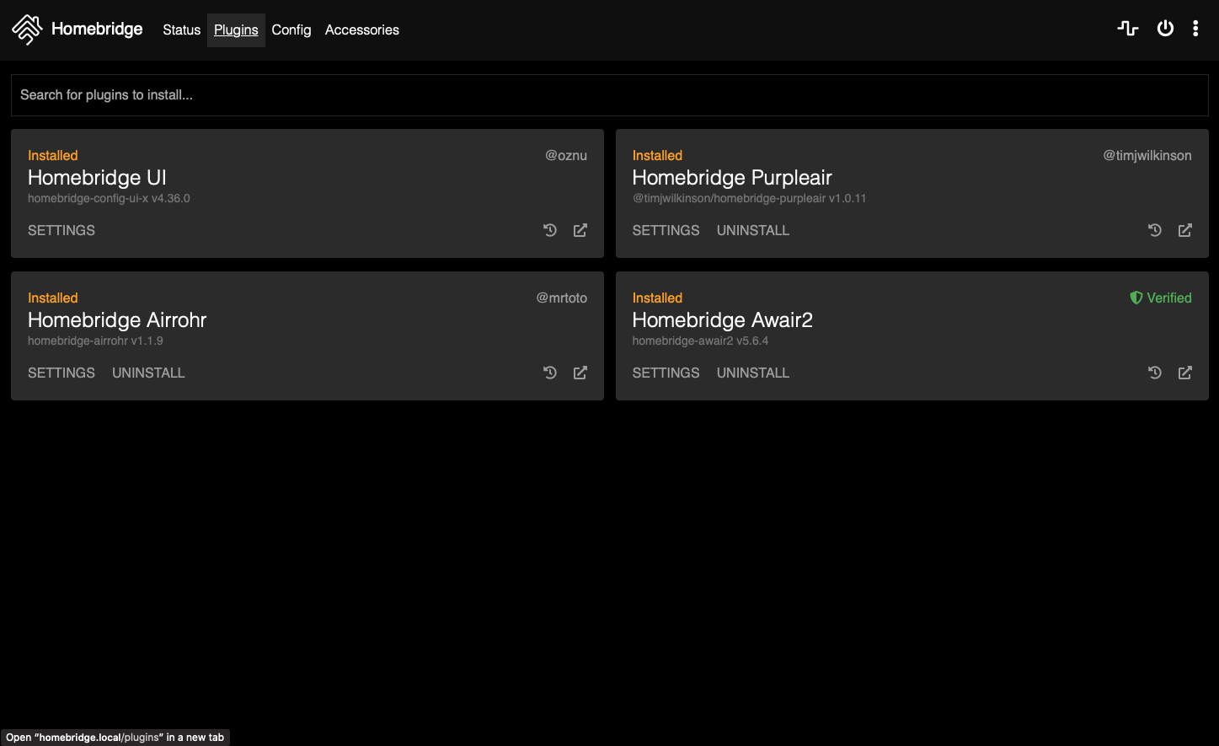Image resolution: width=1219 pixels, height=746 pixels.
Task: Uninstall the Homebridge Purpleair plugin
Action: (x=753, y=230)
